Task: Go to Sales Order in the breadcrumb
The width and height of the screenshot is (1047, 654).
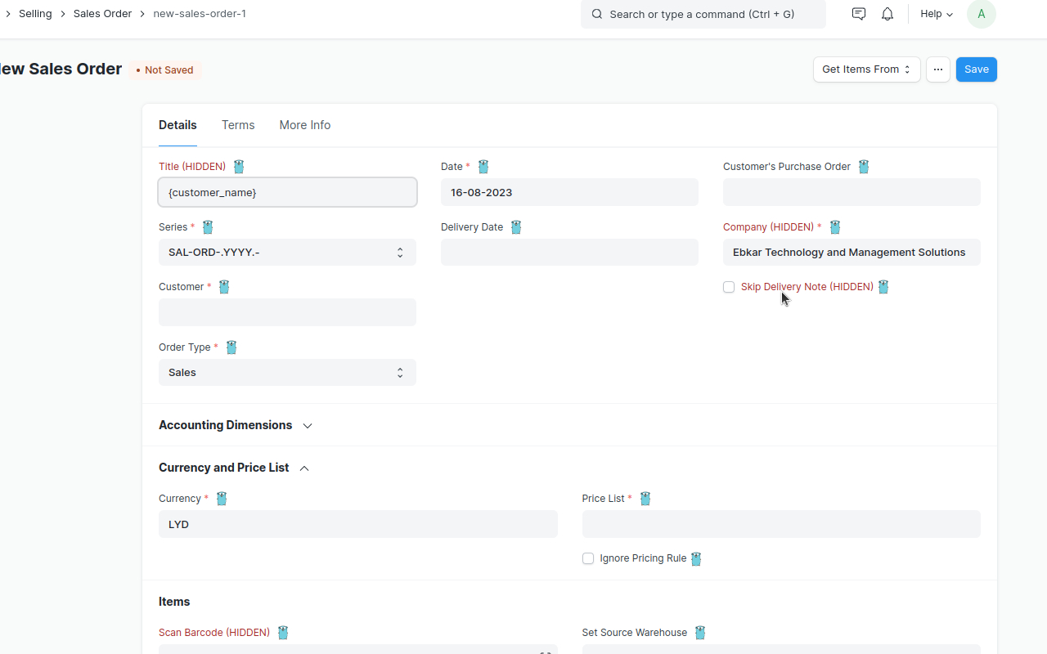Action: tap(102, 14)
